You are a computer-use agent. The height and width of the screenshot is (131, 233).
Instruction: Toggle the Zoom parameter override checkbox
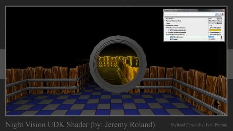coord(172,39)
